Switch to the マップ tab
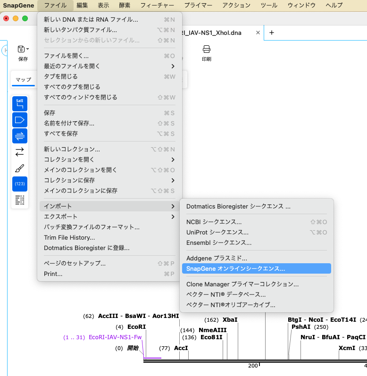Image resolution: width=367 pixels, height=376 pixels. pos(23,80)
